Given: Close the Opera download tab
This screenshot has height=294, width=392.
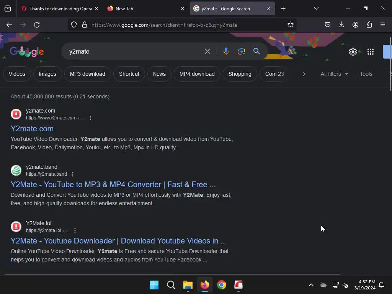Looking at the screenshot, I should (96, 9).
